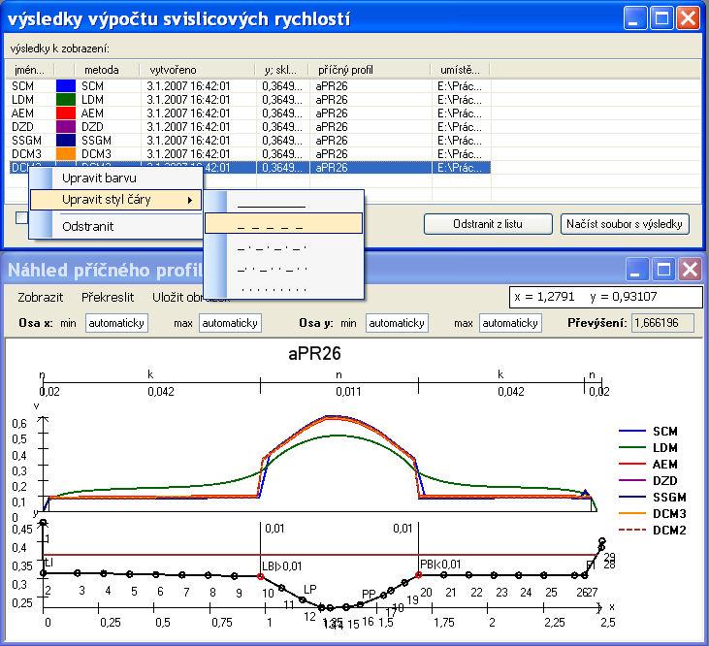Click the red PB marker point on profile
Image resolution: width=709 pixels, height=646 pixels.
pyautogui.click(x=418, y=574)
